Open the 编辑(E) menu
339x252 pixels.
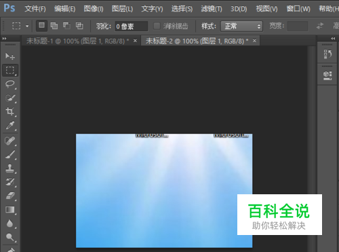64,9
